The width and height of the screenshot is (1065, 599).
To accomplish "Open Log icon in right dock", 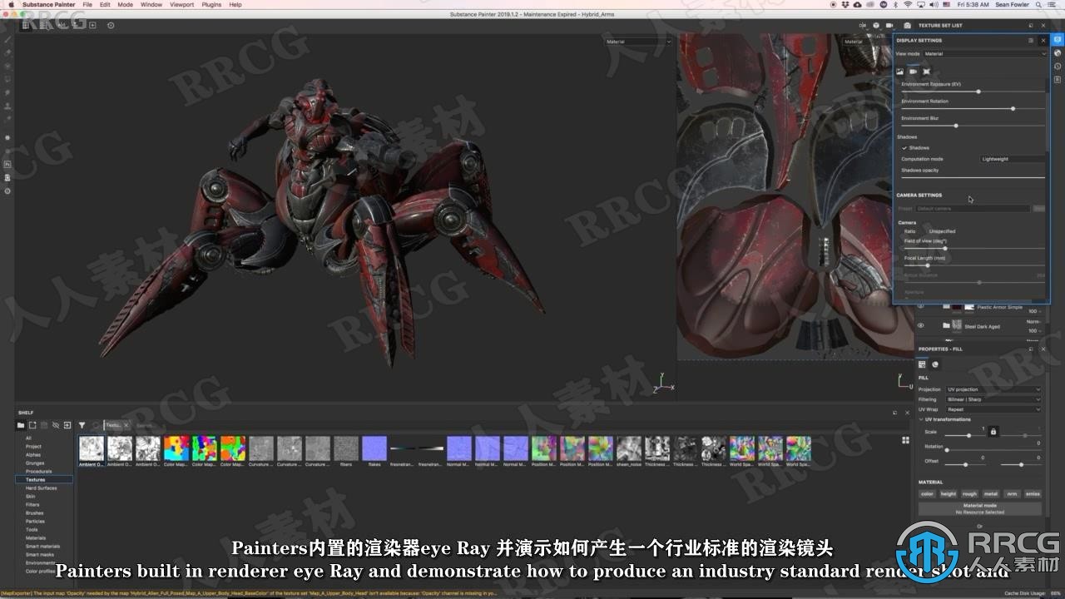I will coord(1058,78).
